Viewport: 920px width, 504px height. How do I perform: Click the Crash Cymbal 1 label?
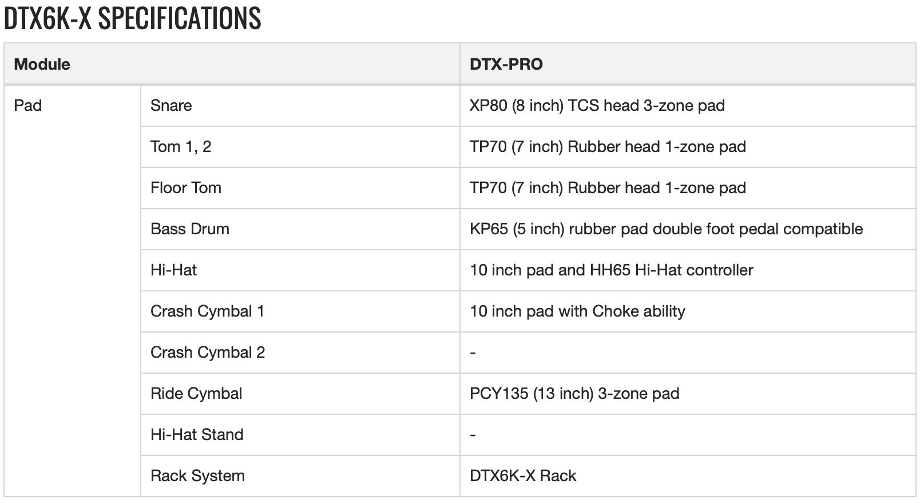tap(207, 311)
